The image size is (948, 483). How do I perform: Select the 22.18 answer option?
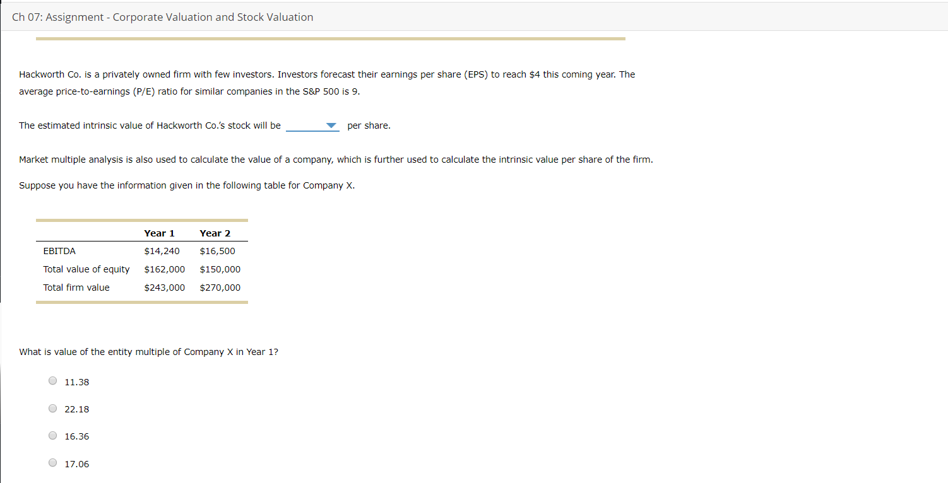coord(52,408)
